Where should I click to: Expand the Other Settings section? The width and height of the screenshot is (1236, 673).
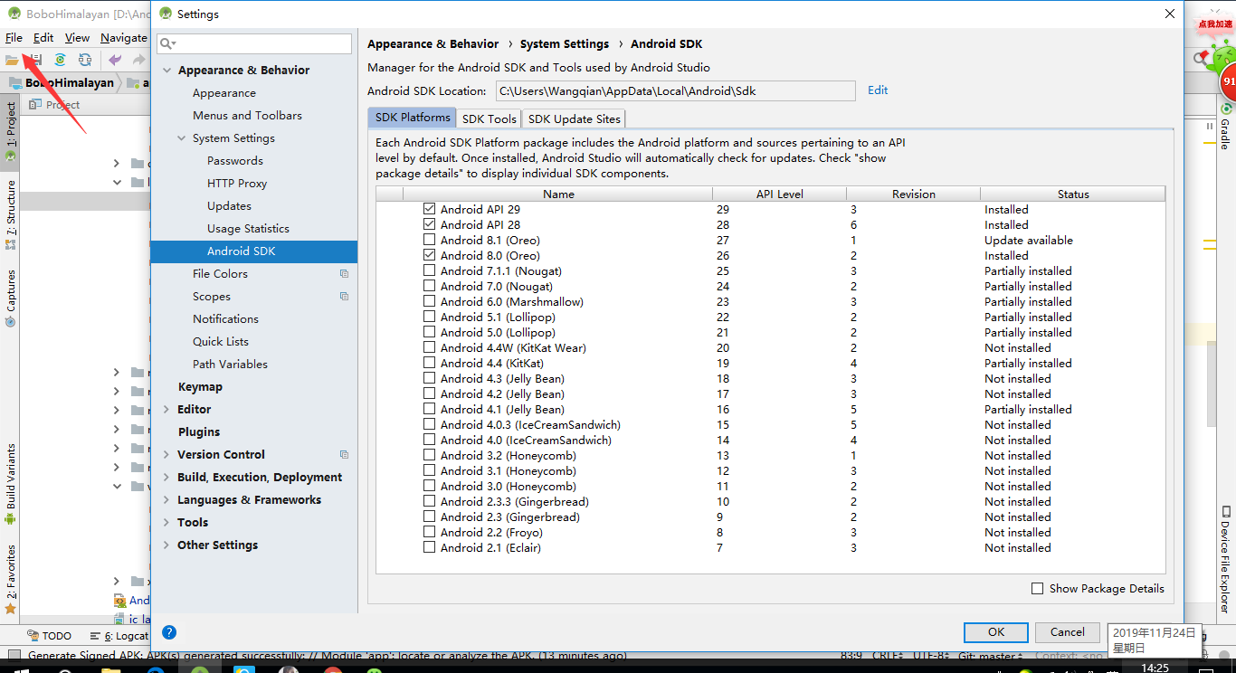(166, 545)
